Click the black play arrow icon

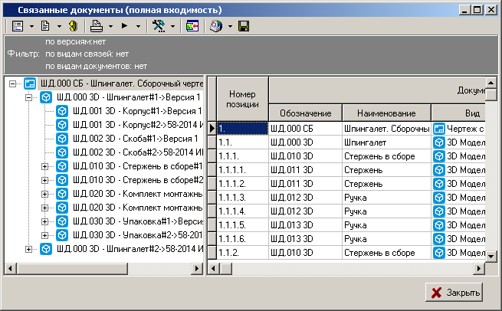[125, 26]
